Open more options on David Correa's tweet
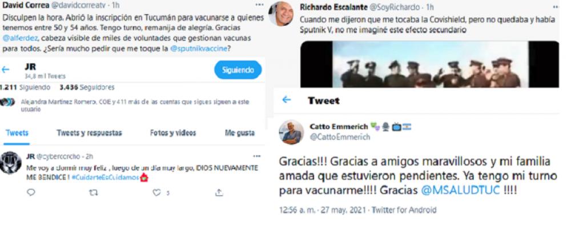 pyautogui.click(x=259, y=5)
